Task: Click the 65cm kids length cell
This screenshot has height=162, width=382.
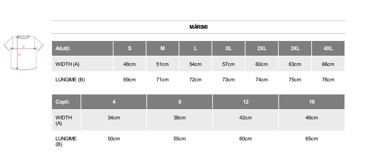Action: [x=312, y=139]
